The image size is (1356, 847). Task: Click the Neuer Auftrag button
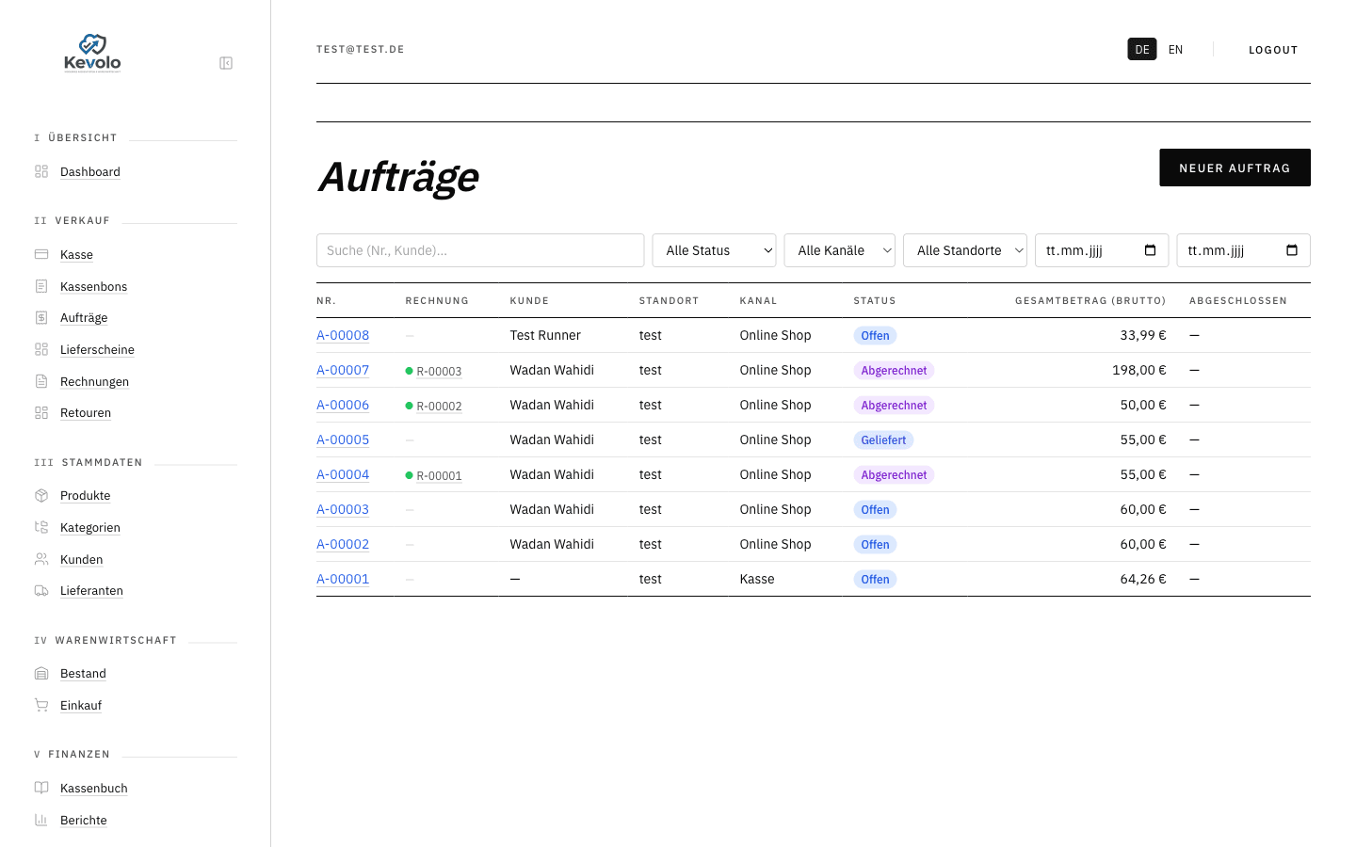tap(1235, 168)
